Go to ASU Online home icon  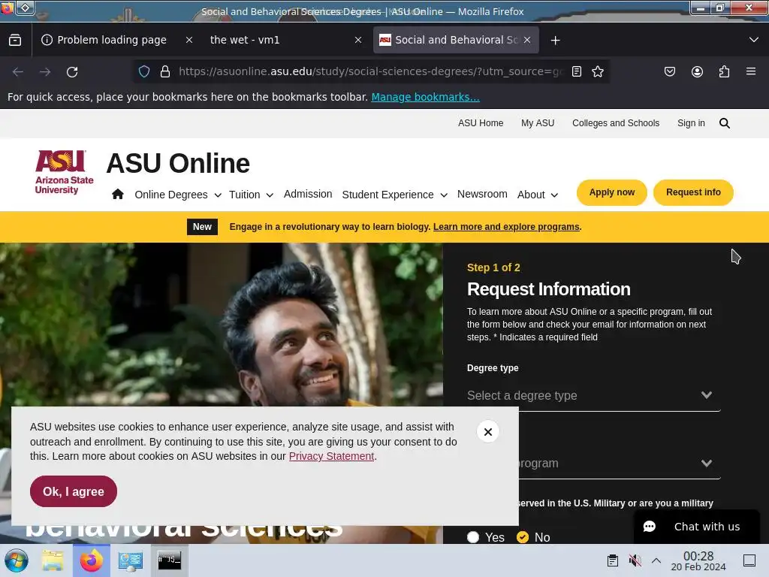click(x=118, y=194)
